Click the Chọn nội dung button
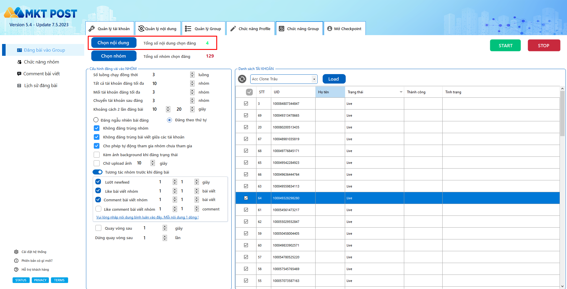 point(114,43)
